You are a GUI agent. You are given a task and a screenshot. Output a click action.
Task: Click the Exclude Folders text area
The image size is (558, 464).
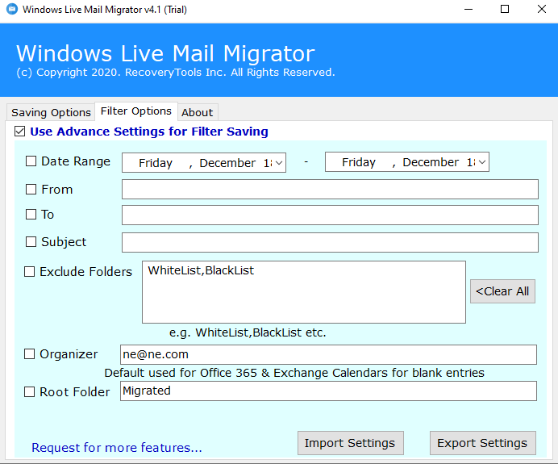click(304, 292)
